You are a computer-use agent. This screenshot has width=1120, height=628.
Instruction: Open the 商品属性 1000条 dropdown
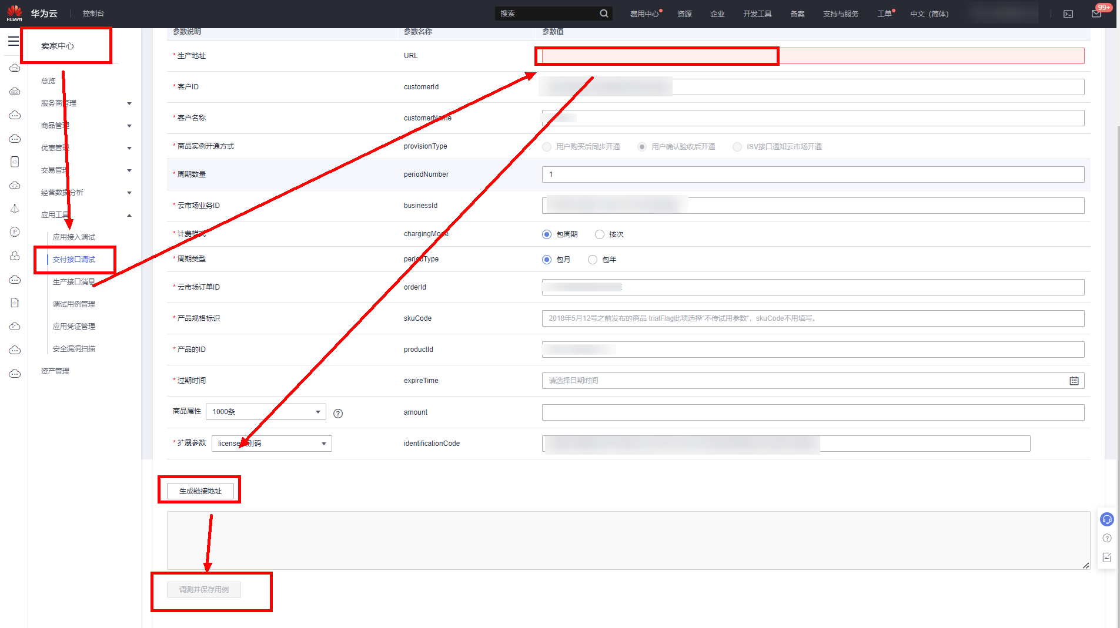[266, 412]
